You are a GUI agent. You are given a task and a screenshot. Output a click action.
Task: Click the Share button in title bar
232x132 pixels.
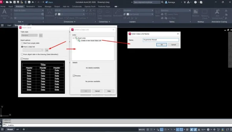click(49, 2)
